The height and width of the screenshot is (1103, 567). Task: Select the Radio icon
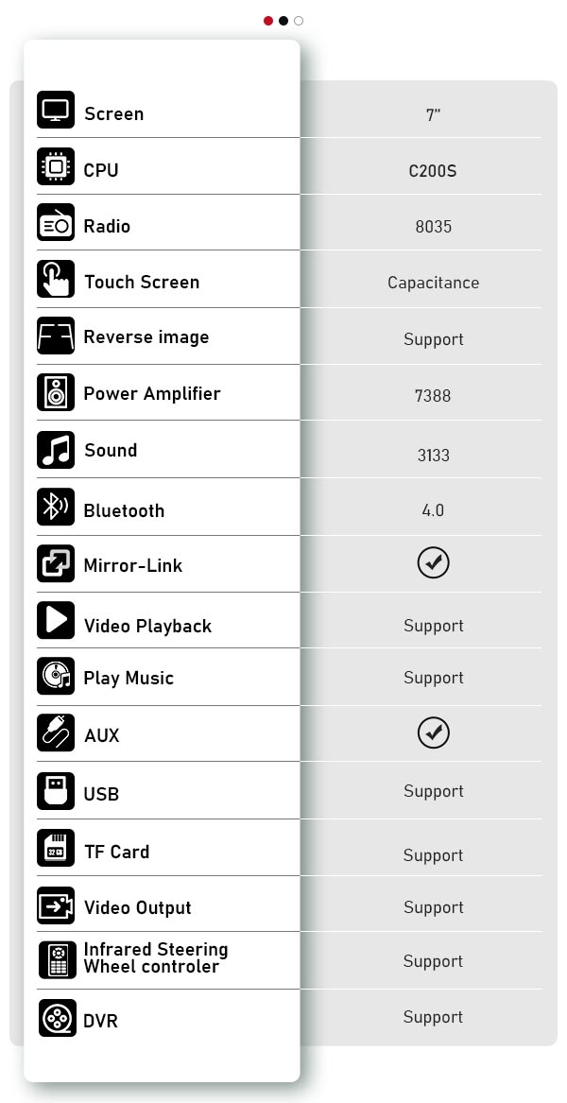56,222
